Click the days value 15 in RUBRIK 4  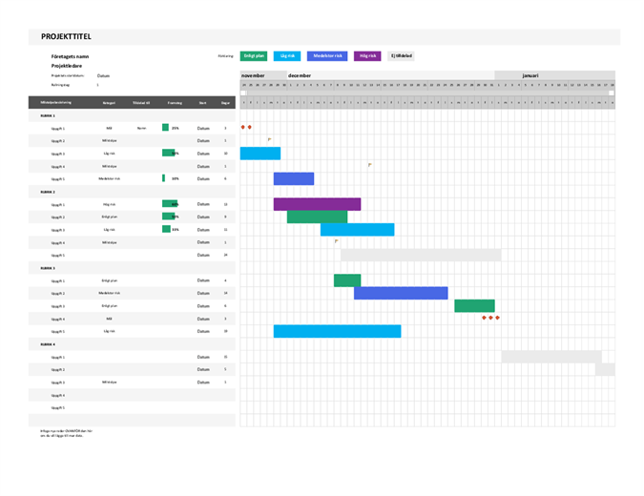[225, 357]
